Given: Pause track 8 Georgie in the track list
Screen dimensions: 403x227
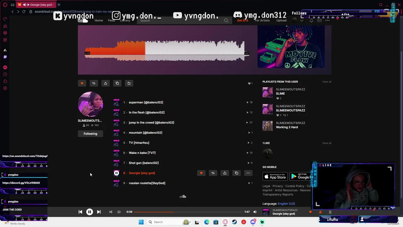Looking at the screenshot, I should point(116,173).
